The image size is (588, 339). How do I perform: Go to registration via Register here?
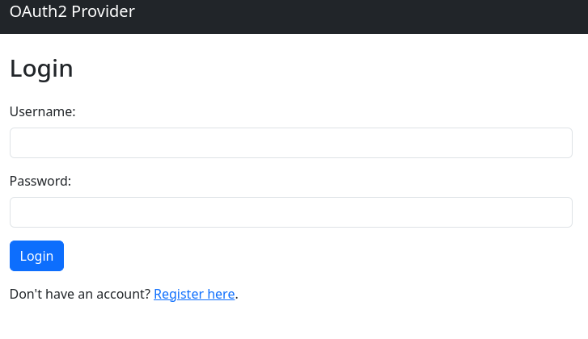coord(194,295)
